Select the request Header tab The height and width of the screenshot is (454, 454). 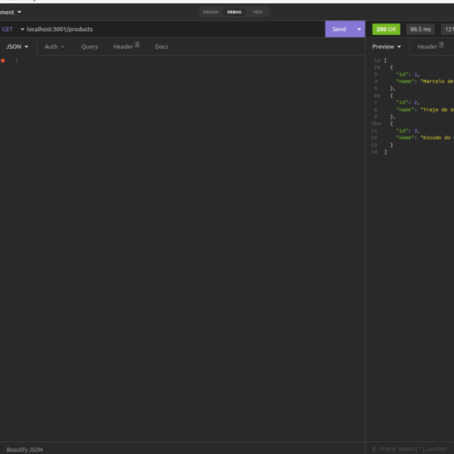tap(126, 47)
